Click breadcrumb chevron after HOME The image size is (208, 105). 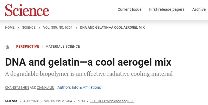(x=18, y=28)
